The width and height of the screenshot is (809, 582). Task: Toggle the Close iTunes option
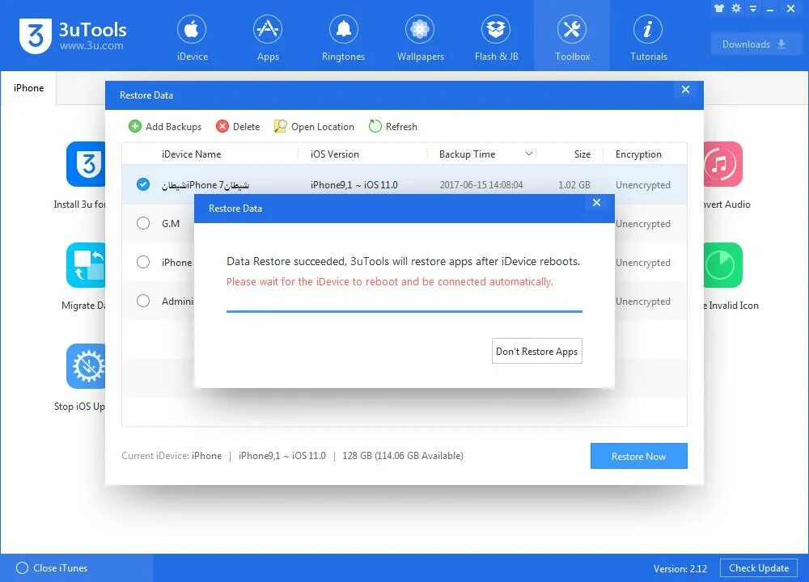coord(52,568)
